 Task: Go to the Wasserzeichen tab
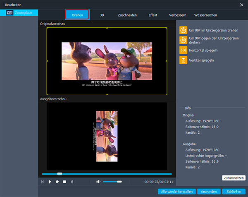[x=205, y=15]
